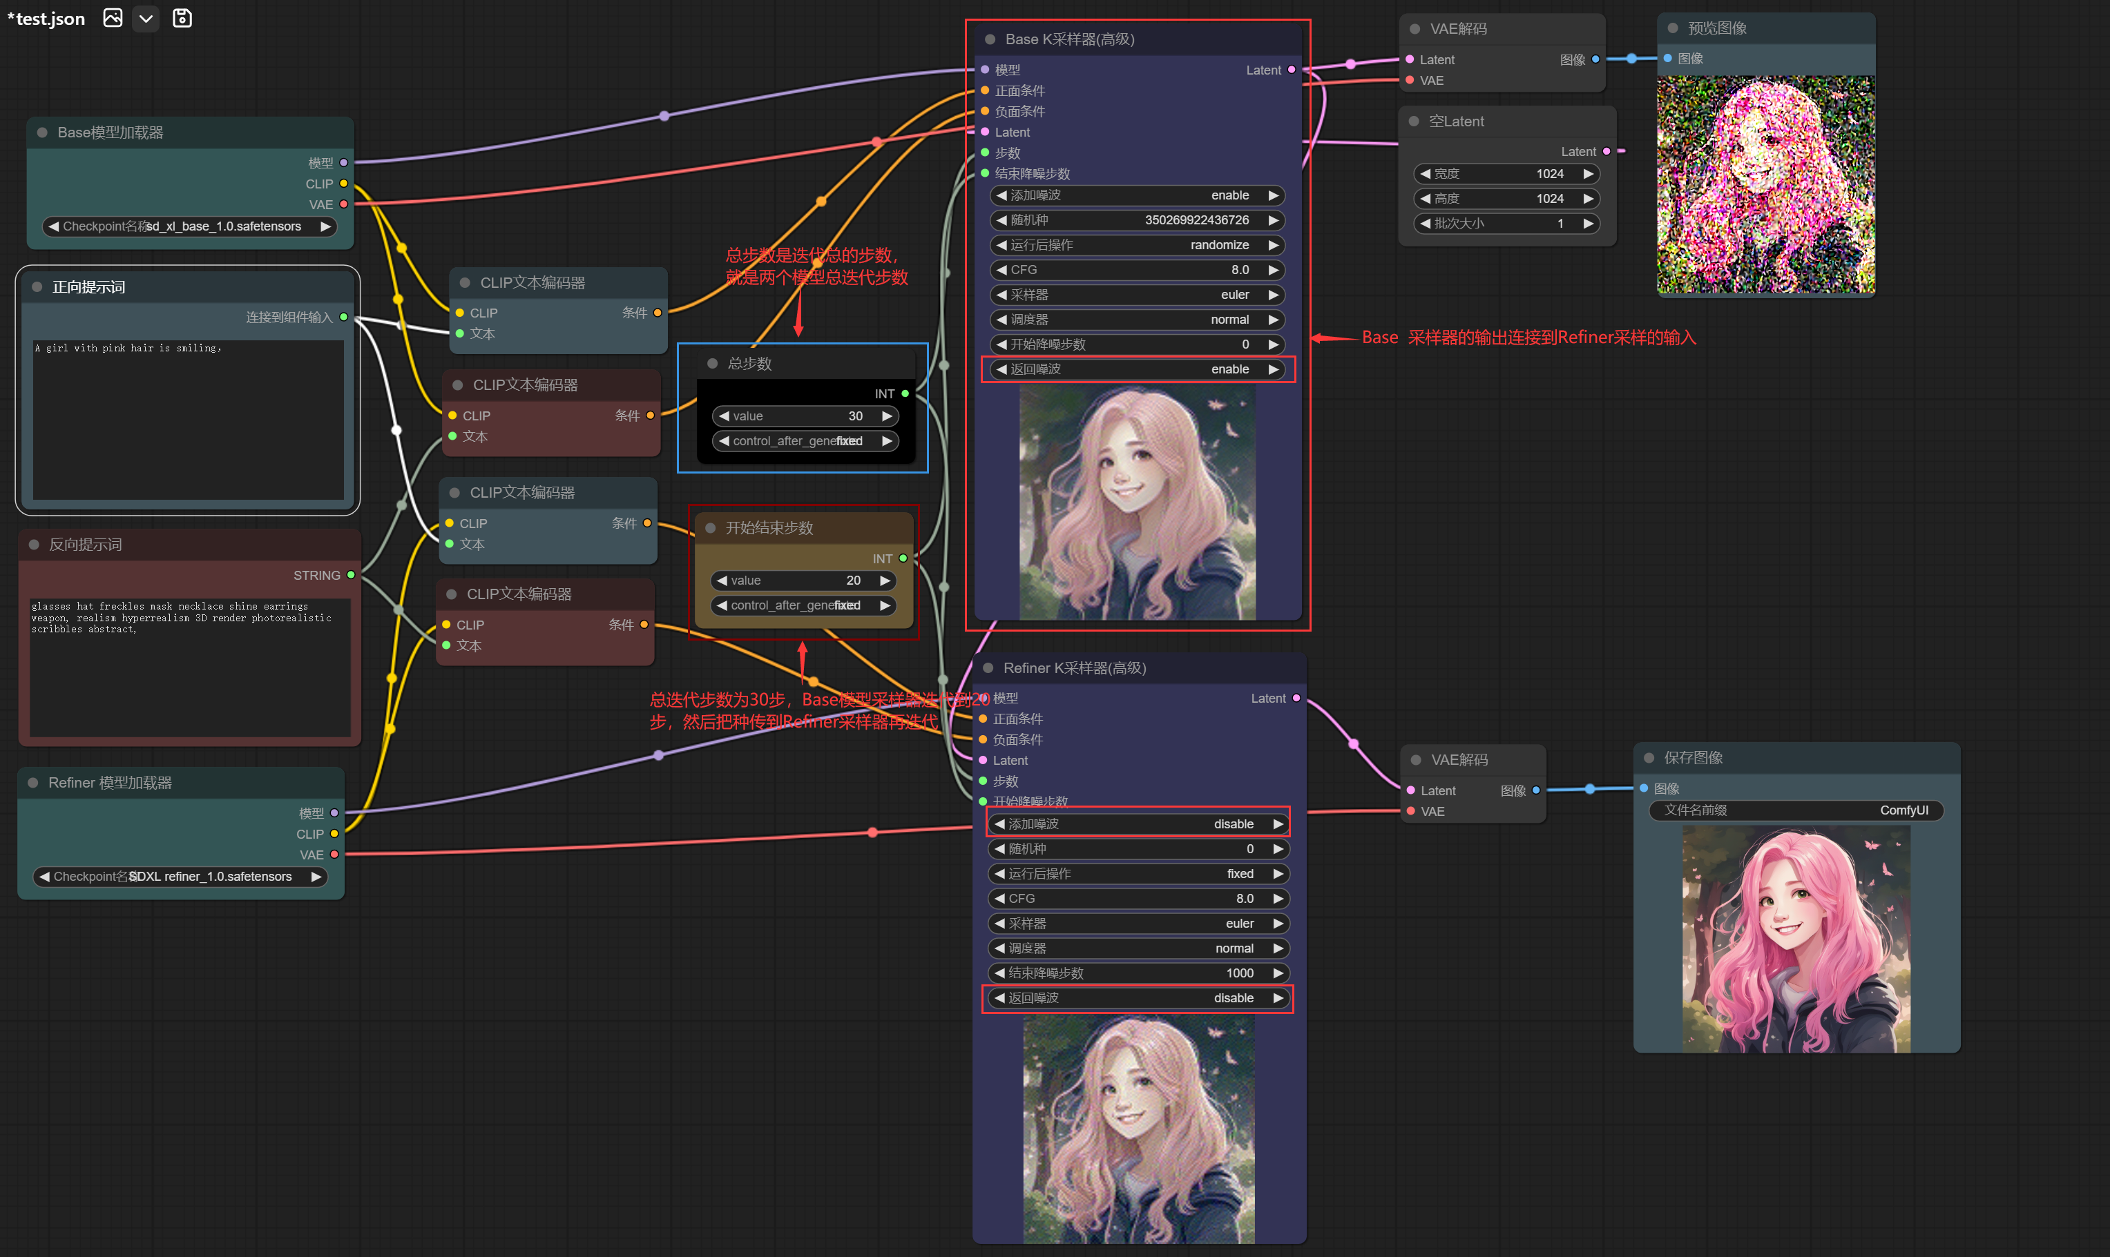
Task: Click the image icon beside test.json
Action: 113,18
